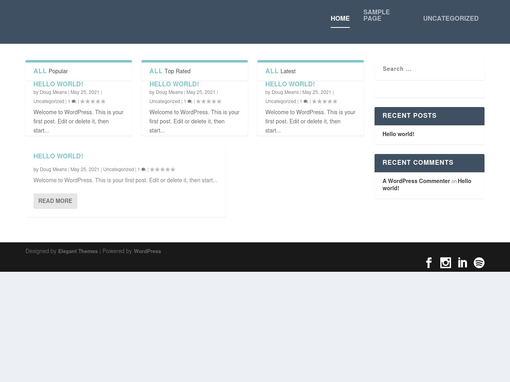Viewport: 510px width, 382px height.
Task: Open the Spotify social icon in footer
Action: (x=479, y=263)
